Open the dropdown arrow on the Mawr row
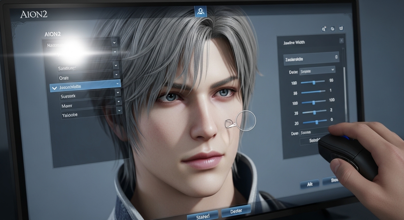Image resolution: width=404 pixels, height=220 pixels. click(x=119, y=101)
